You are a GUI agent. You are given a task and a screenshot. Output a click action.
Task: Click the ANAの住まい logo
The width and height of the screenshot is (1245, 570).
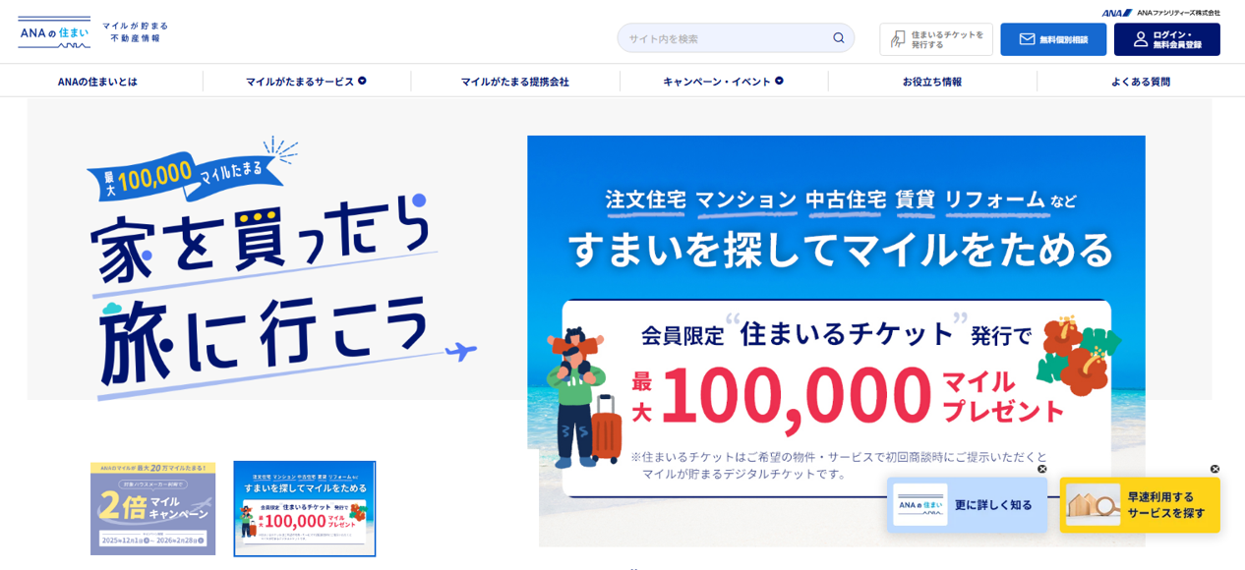pos(54,32)
